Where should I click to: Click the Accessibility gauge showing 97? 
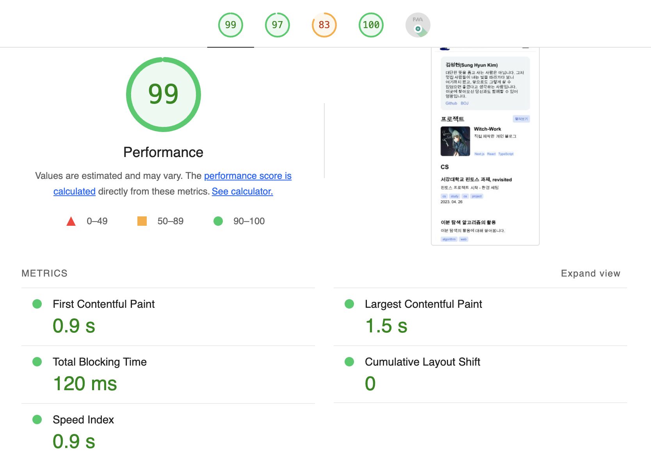coord(277,25)
